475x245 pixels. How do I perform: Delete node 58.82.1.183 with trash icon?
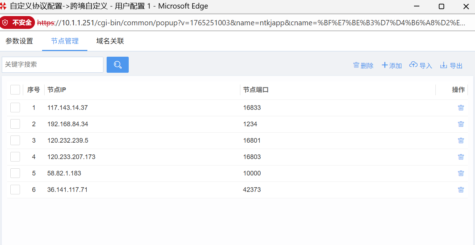(x=461, y=173)
